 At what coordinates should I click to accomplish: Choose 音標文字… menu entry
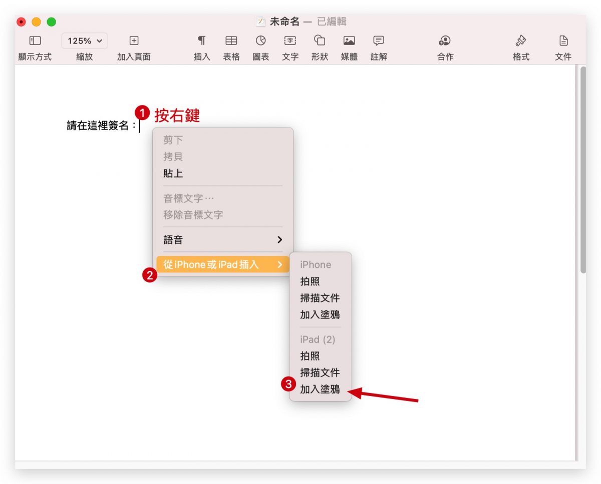pos(223,198)
